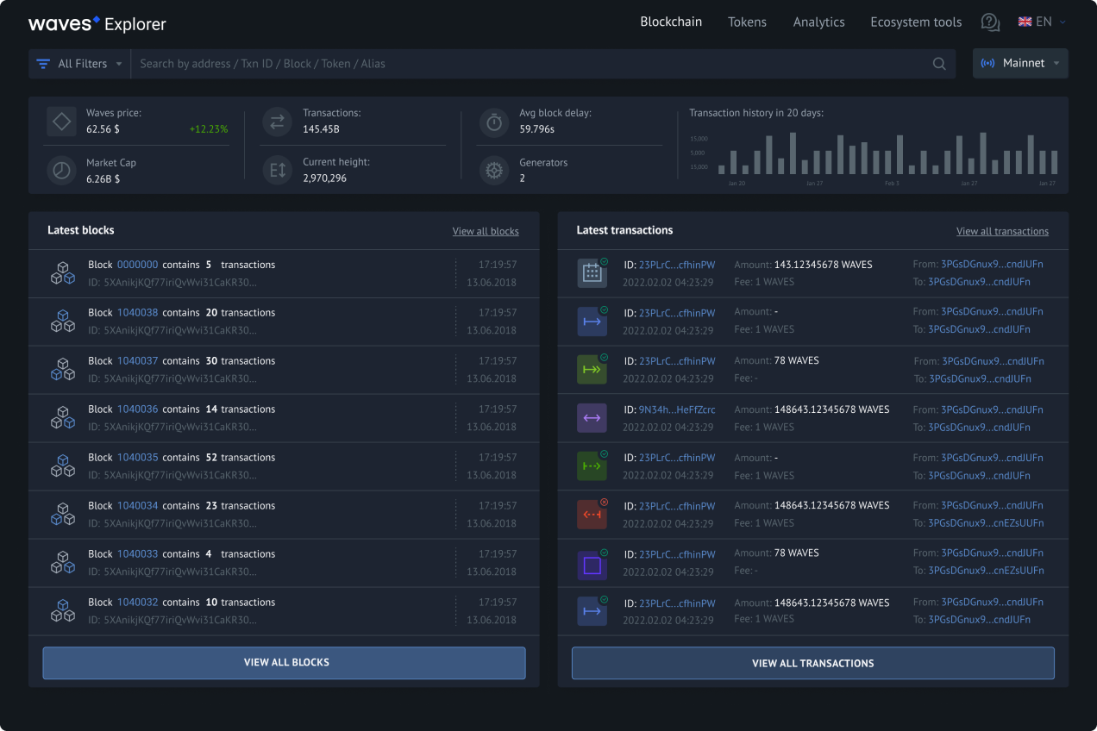Click the 2,970,296 current height value

point(324,178)
